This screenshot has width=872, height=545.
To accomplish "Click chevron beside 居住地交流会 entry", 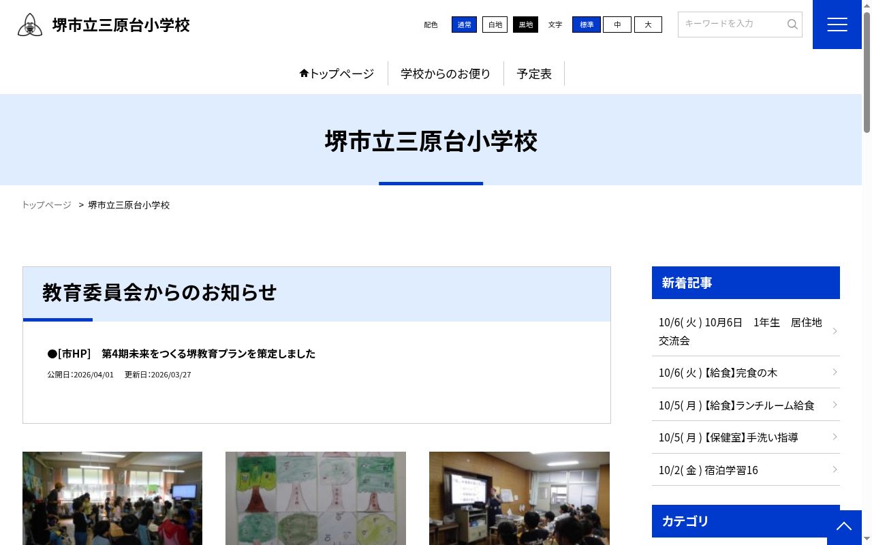I will click(835, 331).
